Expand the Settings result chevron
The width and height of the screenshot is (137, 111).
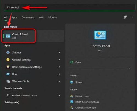coord(59,52)
